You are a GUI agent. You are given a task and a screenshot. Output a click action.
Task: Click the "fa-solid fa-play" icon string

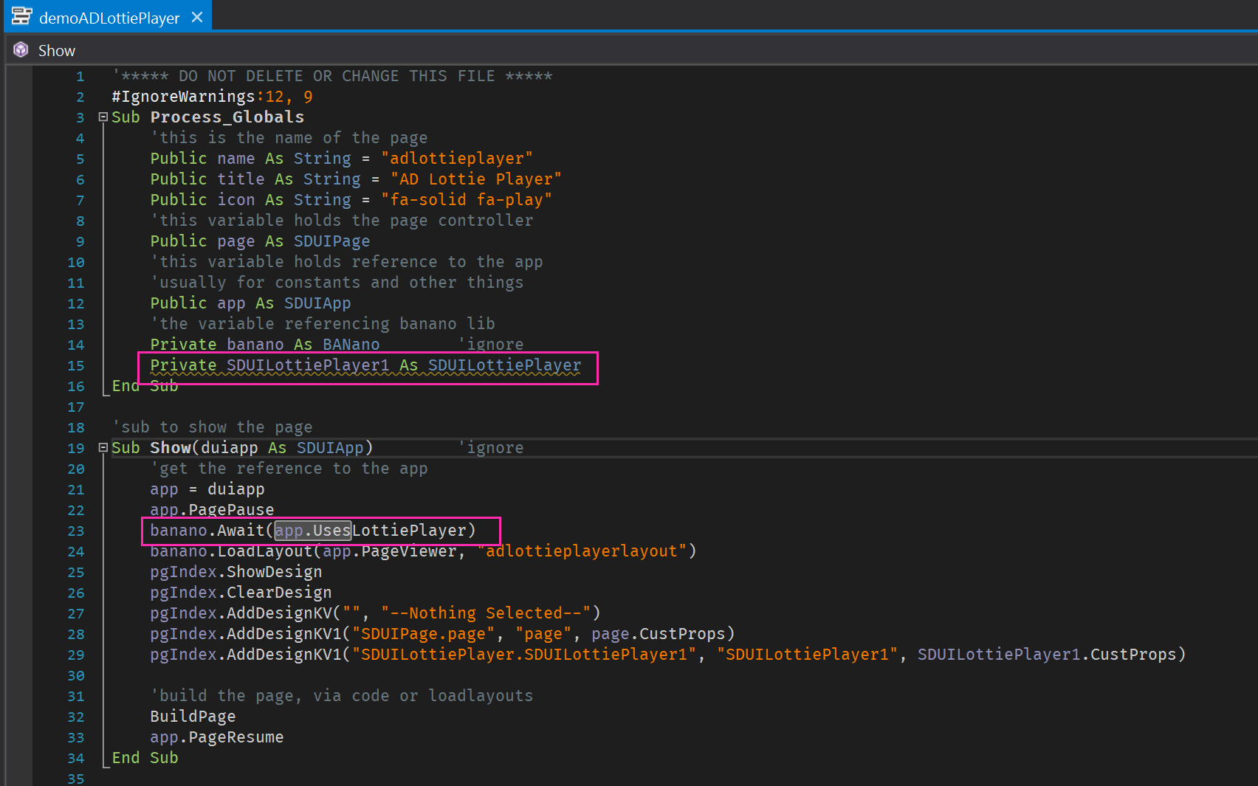(x=466, y=200)
